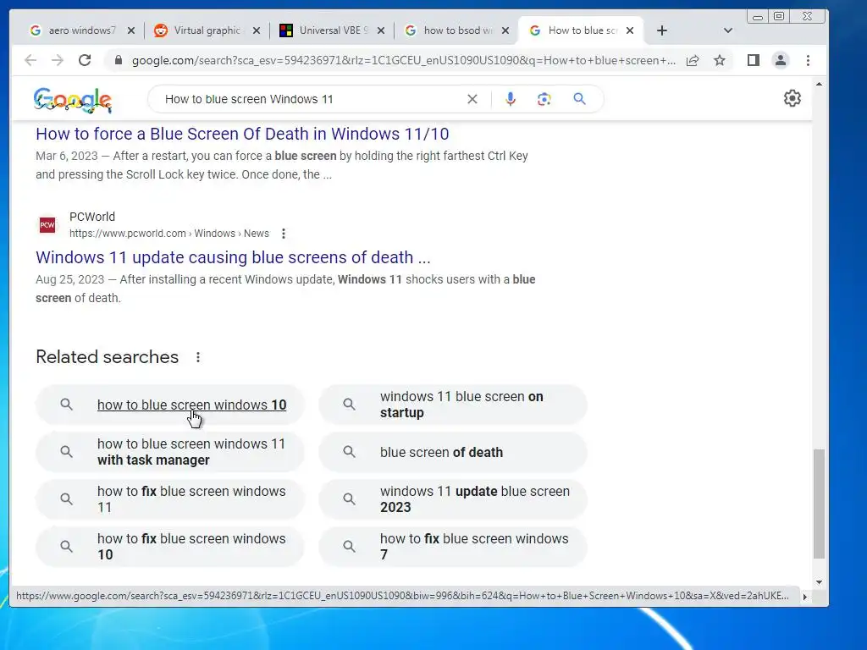Click the Google logo
Screen dimensions: 867x650
[73, 100]
